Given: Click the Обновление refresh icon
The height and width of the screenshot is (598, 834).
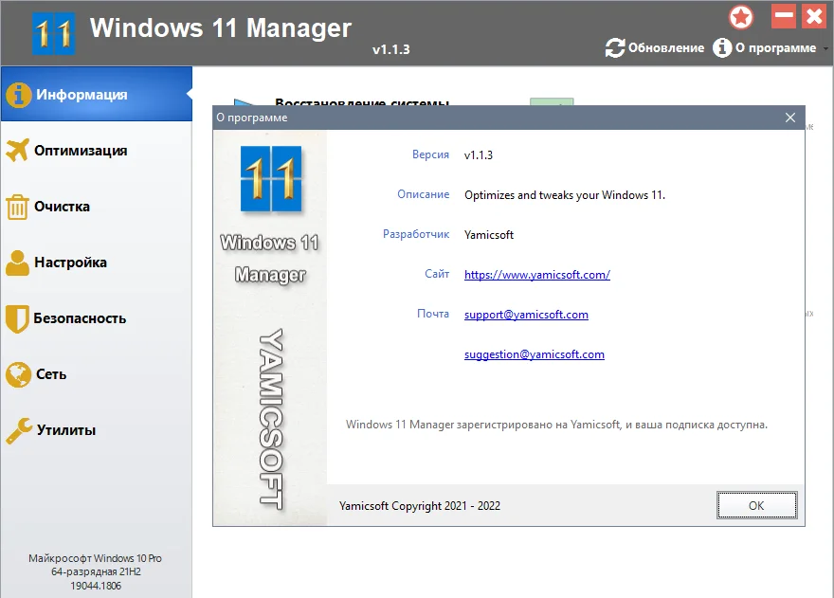Looking at the screenshot, I should click(x=615, y=48).
